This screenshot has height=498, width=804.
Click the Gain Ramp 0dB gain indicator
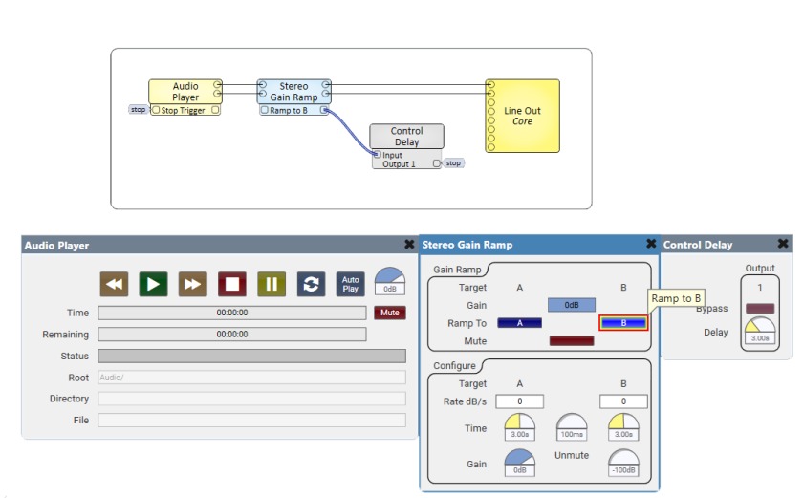(572, 305)
